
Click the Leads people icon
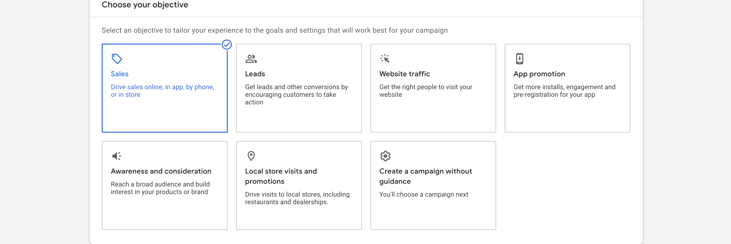coord(251,59)
